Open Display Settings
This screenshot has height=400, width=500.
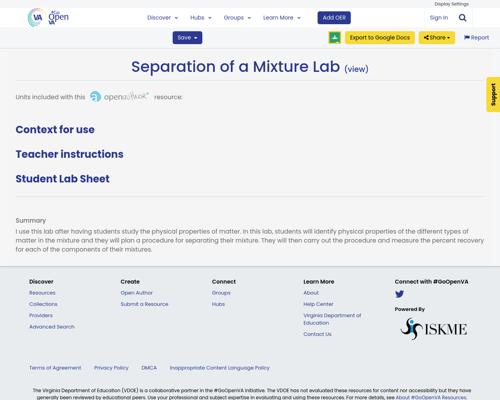pos(452,4)
